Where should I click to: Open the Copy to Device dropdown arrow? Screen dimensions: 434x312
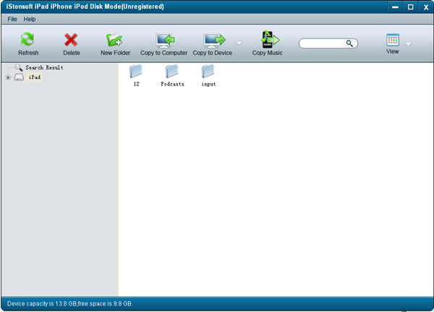(239, 43)
